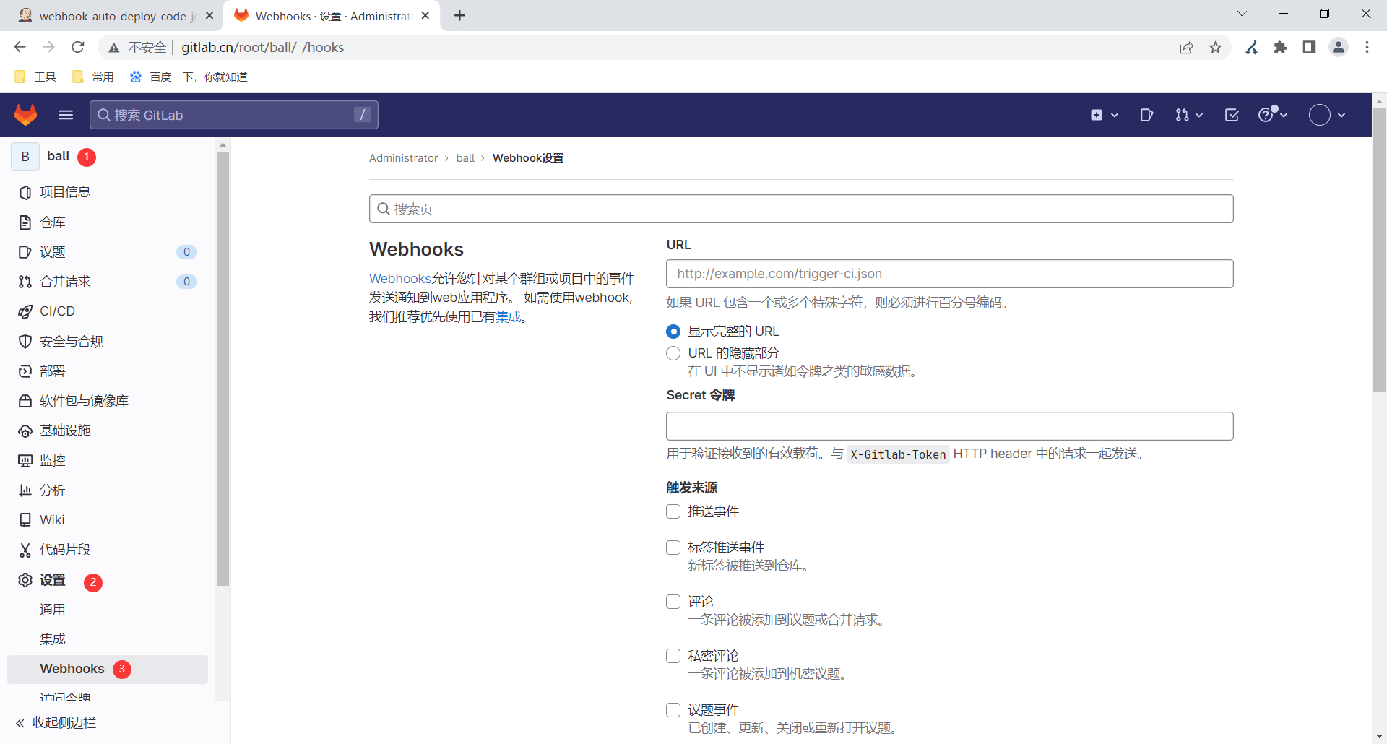Collapse the sidebar with 收起侧边栏
Viewport: 1387px width, 744px height.
[x=56, y=723]
